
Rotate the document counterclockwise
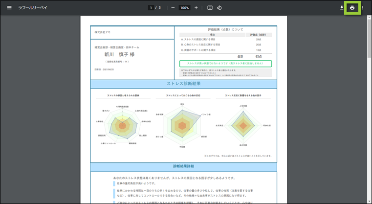point(219,8)
